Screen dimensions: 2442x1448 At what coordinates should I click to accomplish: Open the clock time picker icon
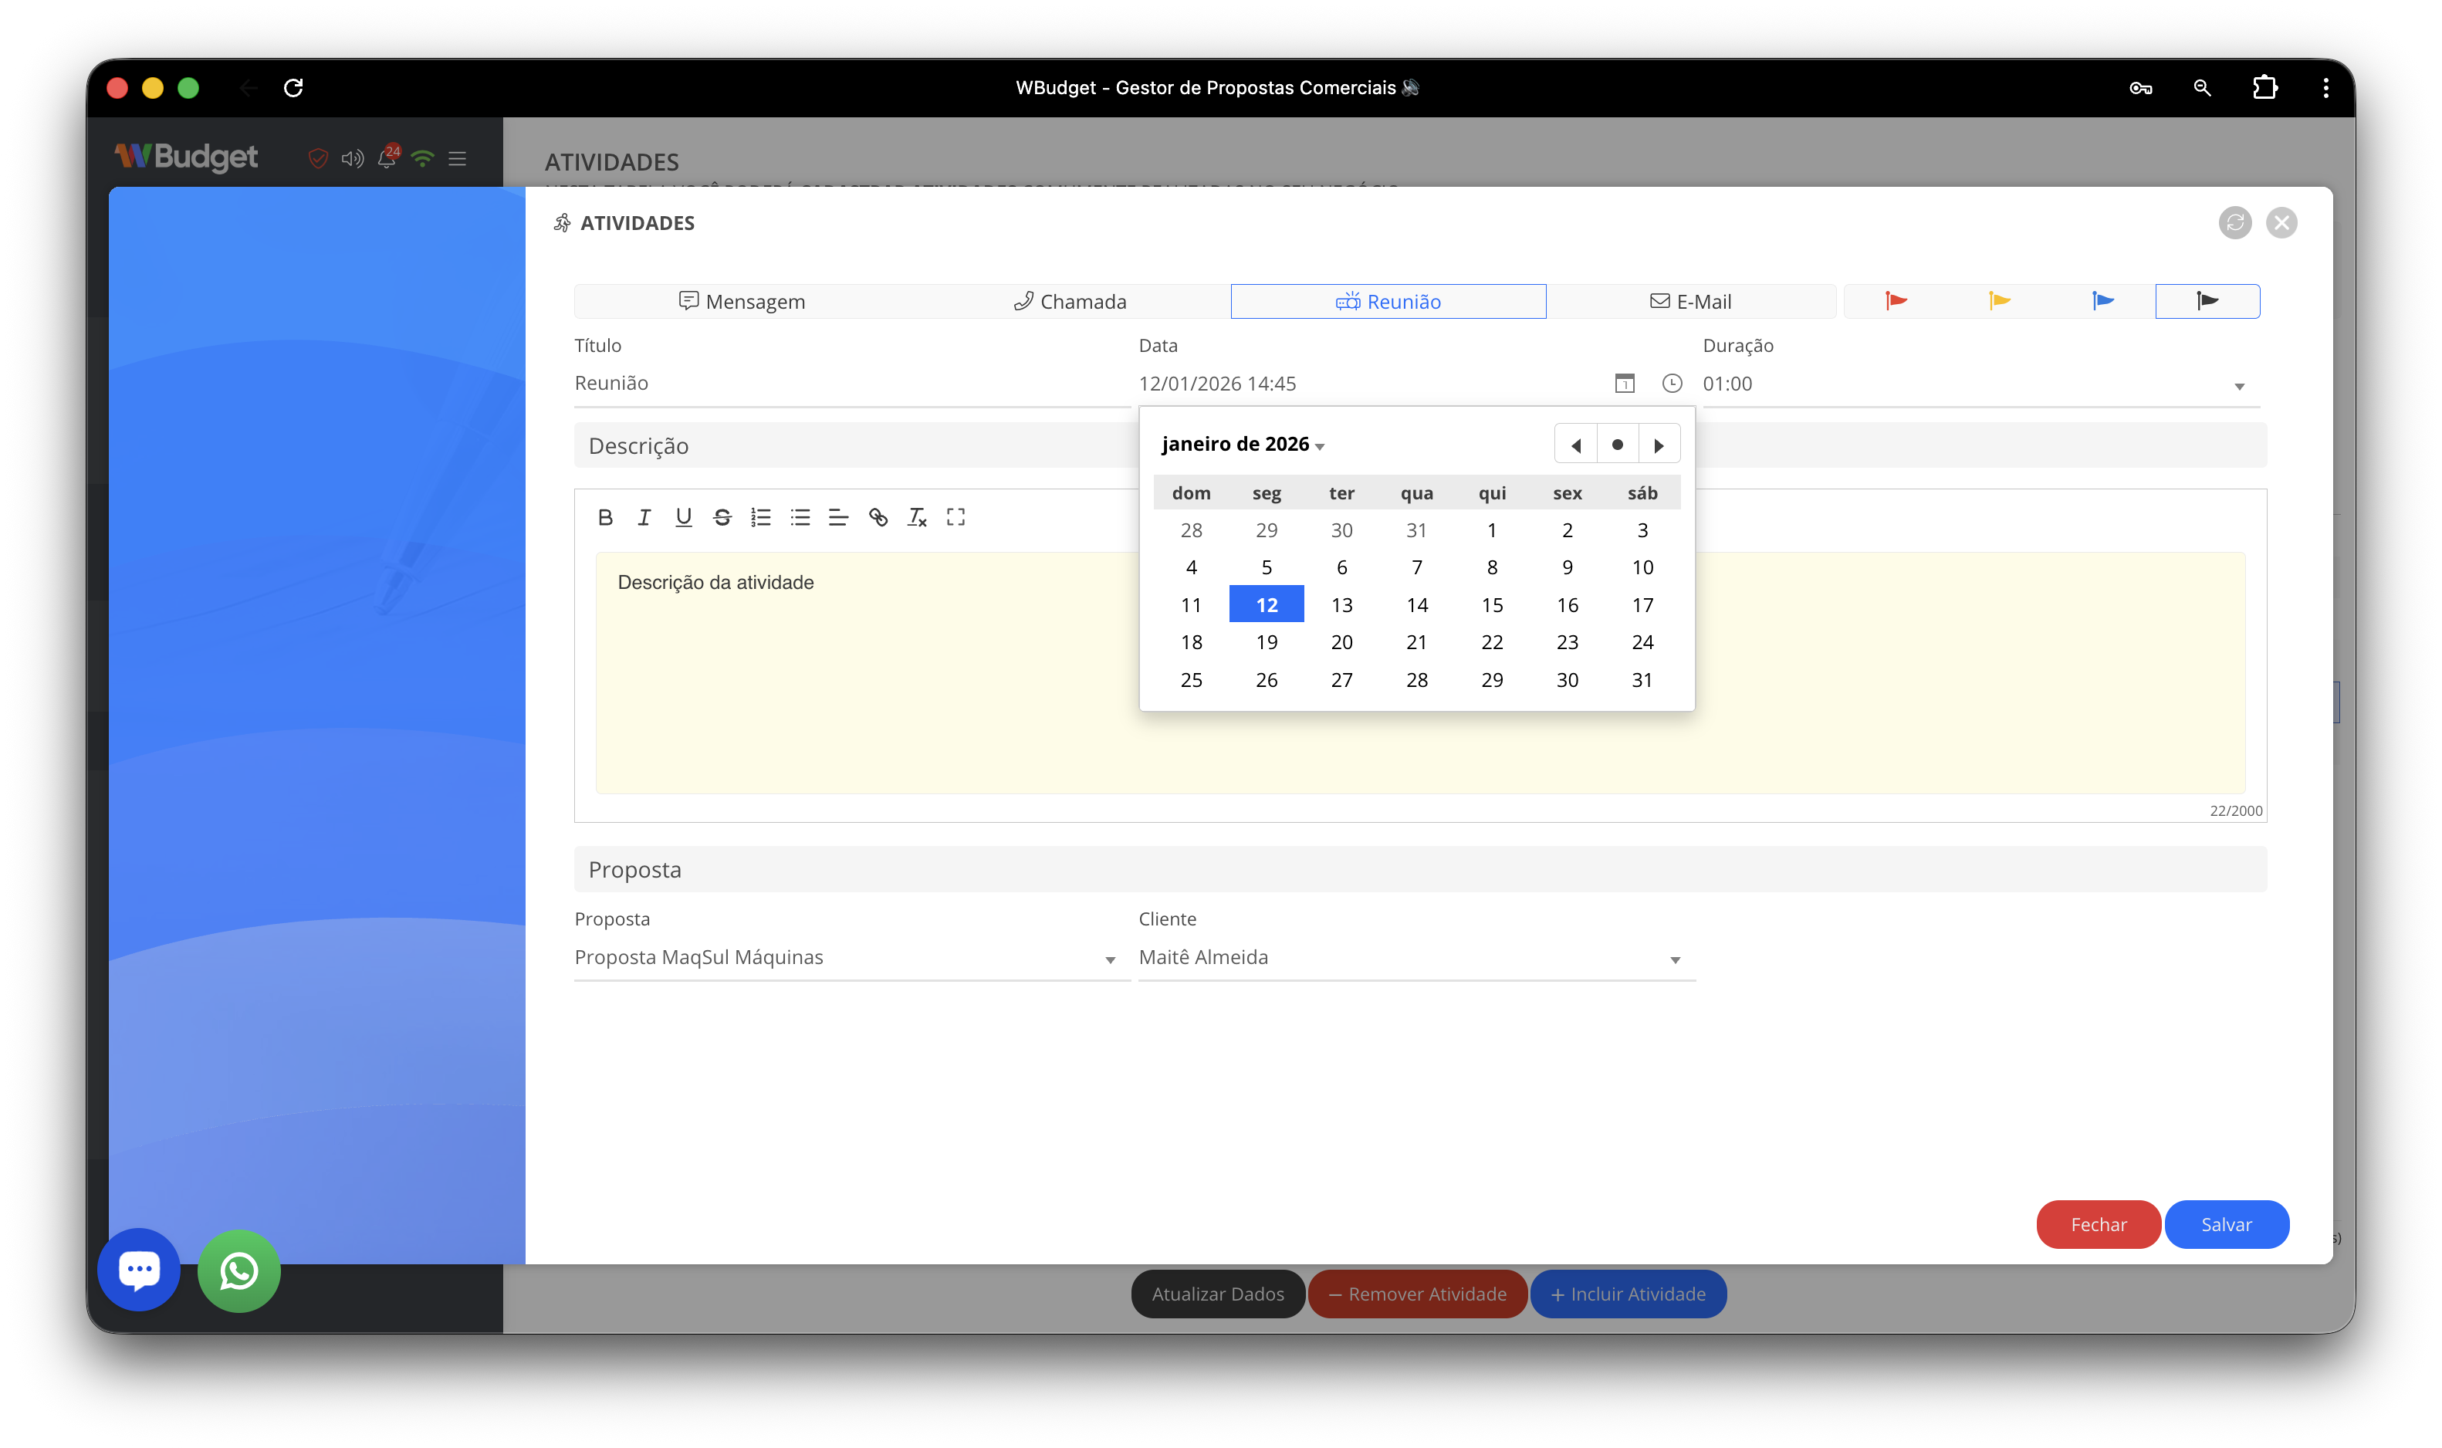tap(1671, 384)
